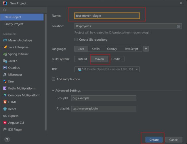This screenshot has height=144, width=187.
Task: Click the HTML5 icon
Action: [5, 102]
